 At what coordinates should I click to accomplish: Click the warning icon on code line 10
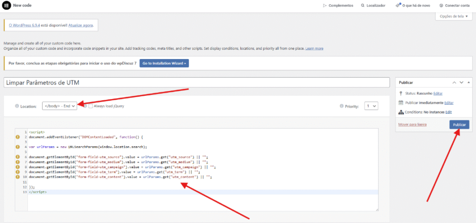coord(18,177)
